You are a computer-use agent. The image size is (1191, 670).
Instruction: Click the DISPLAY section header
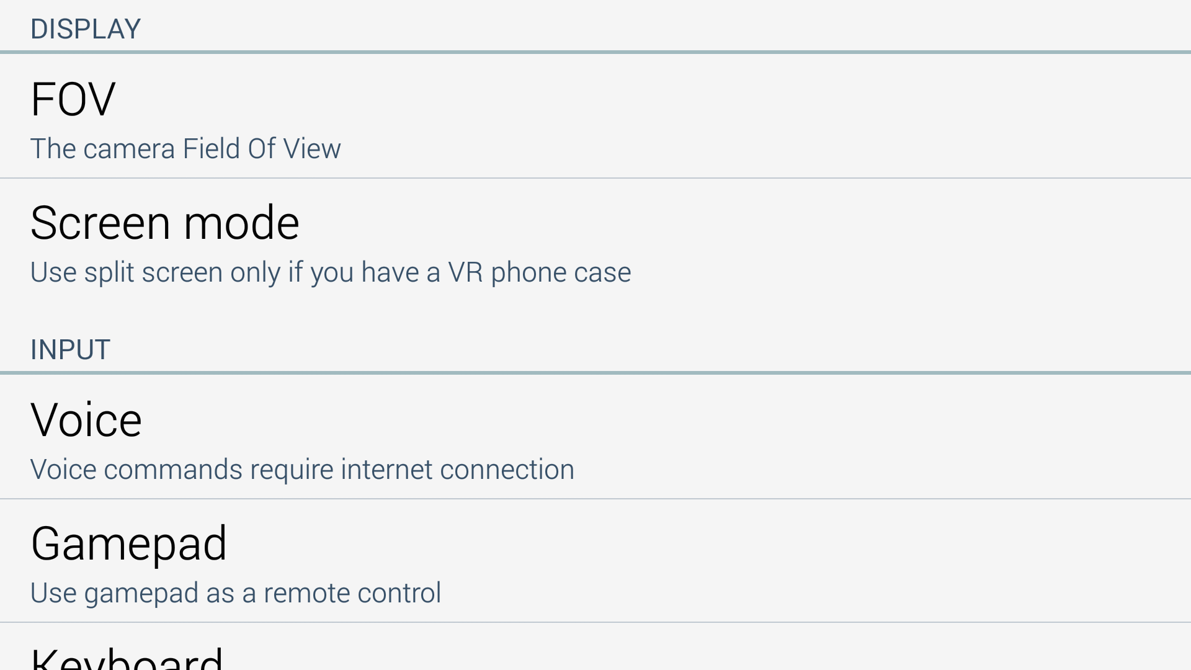86,29
